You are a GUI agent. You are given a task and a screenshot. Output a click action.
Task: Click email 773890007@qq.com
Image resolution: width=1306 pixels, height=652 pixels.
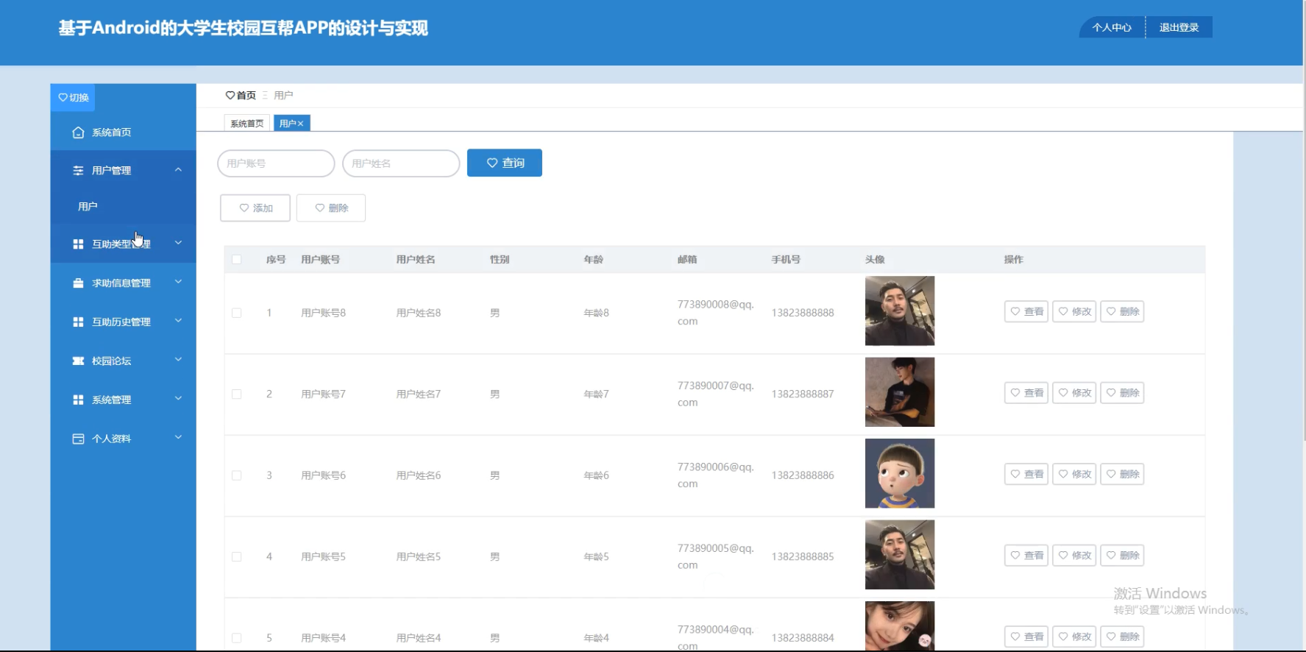[716, 394]
